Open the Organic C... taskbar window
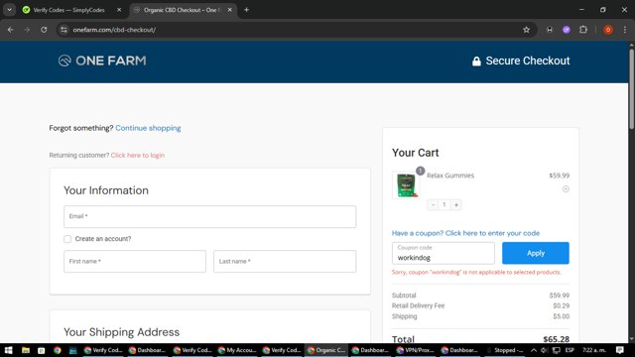The height and width of the screenshot is (357, 635). coord(326,350)
